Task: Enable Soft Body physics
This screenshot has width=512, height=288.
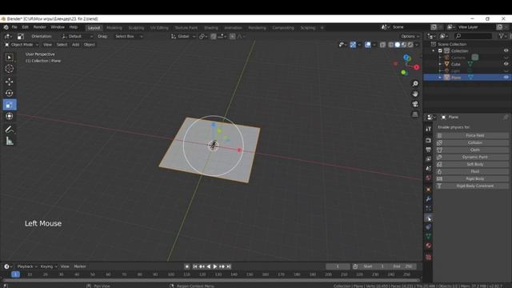Action: click(x=472, y=164)
